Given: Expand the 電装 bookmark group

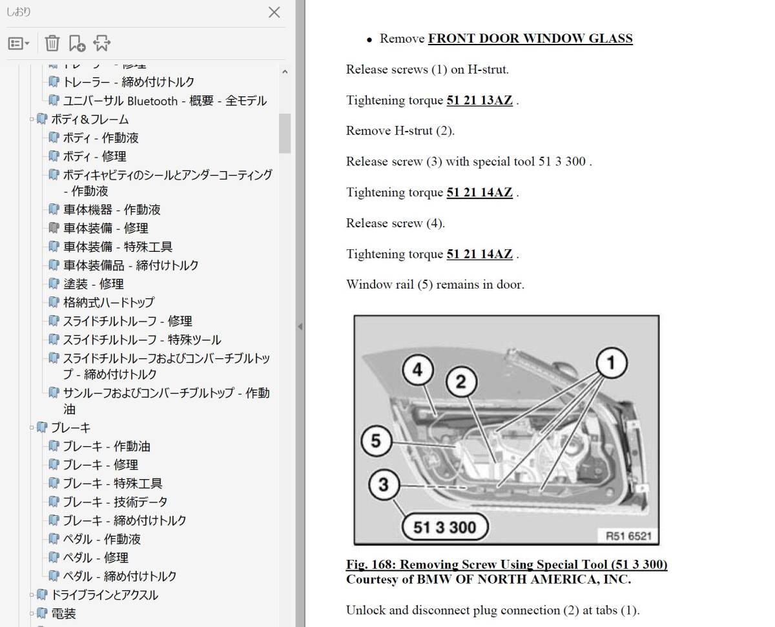Looking at the screenshot, I should [31, 613].
